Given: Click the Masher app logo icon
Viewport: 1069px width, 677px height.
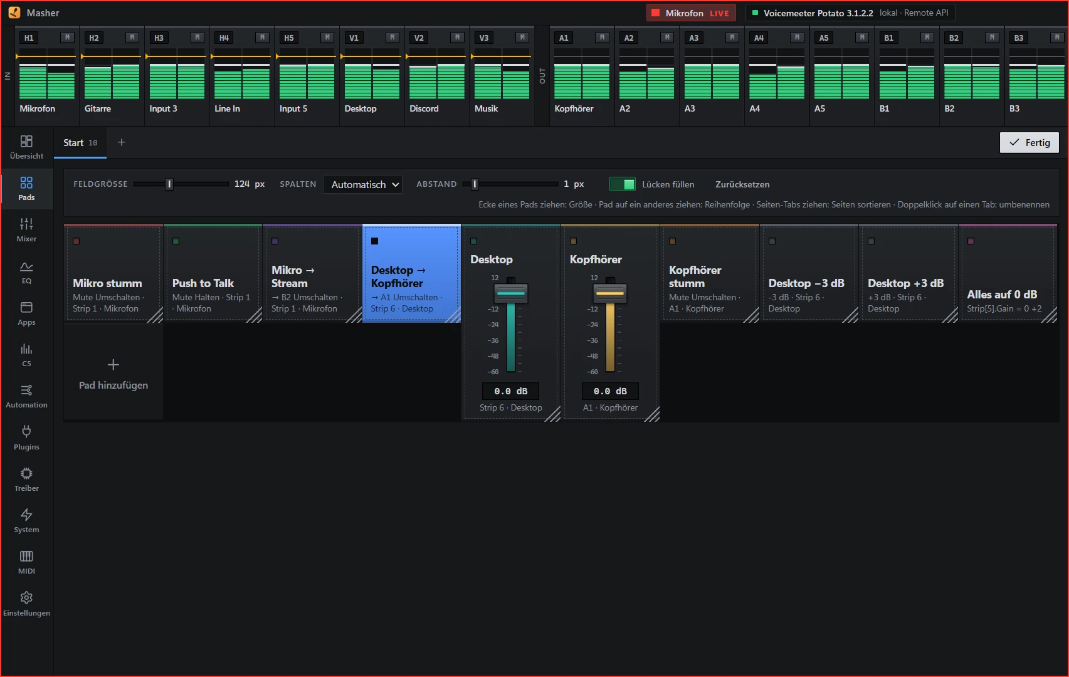Looking at the screenshot, I should [x=14, y=13].
